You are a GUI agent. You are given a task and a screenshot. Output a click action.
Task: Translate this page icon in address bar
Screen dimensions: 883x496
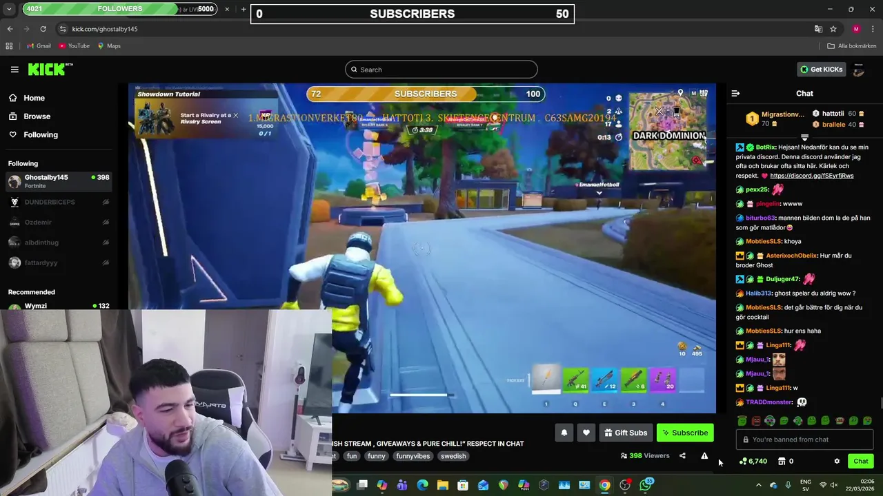tap(818, 29)
